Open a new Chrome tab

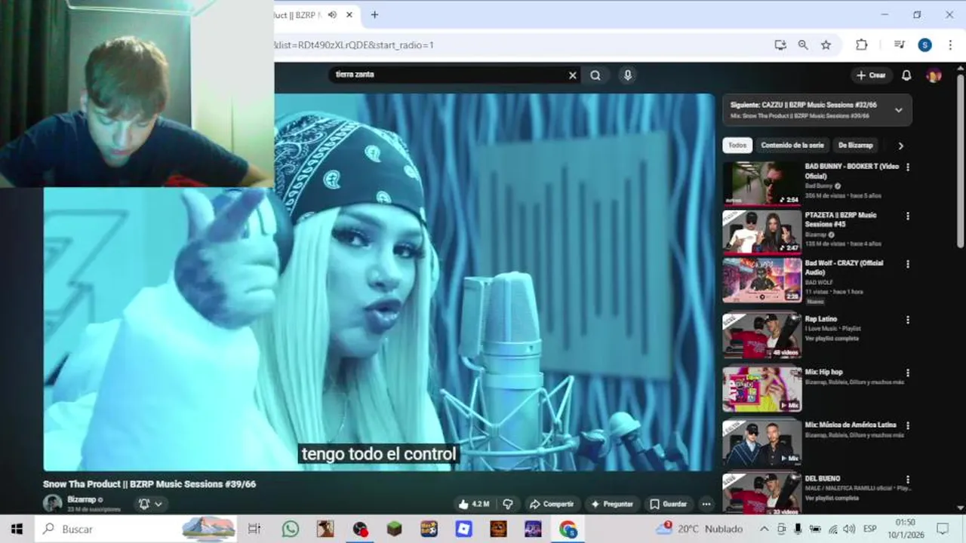click(374, 15)
